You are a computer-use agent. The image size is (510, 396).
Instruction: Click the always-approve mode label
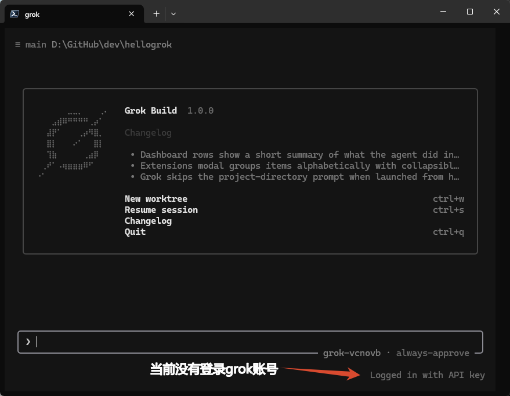click(433, 353)
